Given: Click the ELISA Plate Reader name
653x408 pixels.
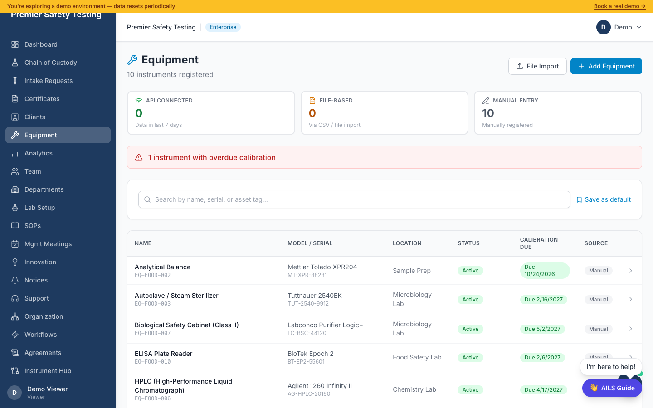Looking at the screenshot, I should coord(163,354).
